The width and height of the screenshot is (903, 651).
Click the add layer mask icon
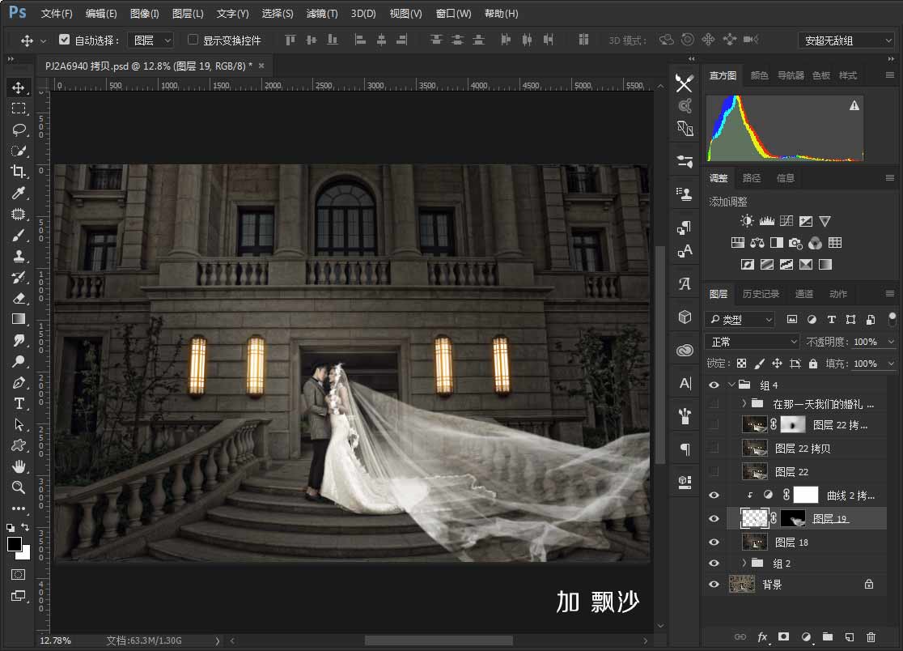(x=784, y=636)
